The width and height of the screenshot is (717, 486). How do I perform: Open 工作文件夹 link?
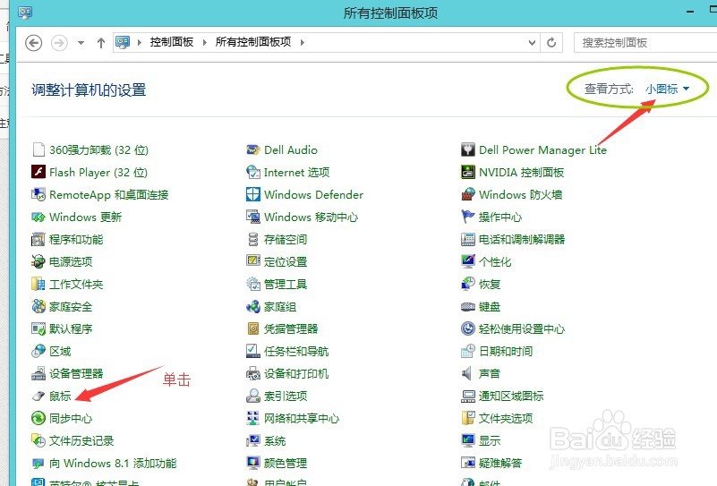(76, 285)
